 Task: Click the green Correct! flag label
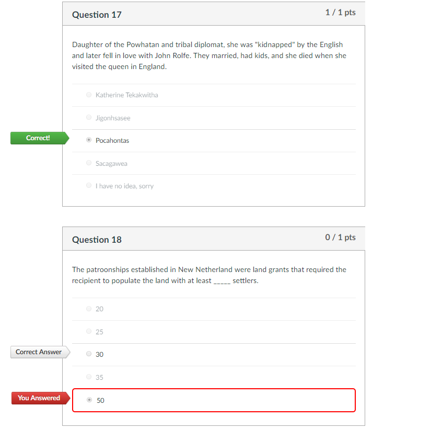tap(40, 138)
